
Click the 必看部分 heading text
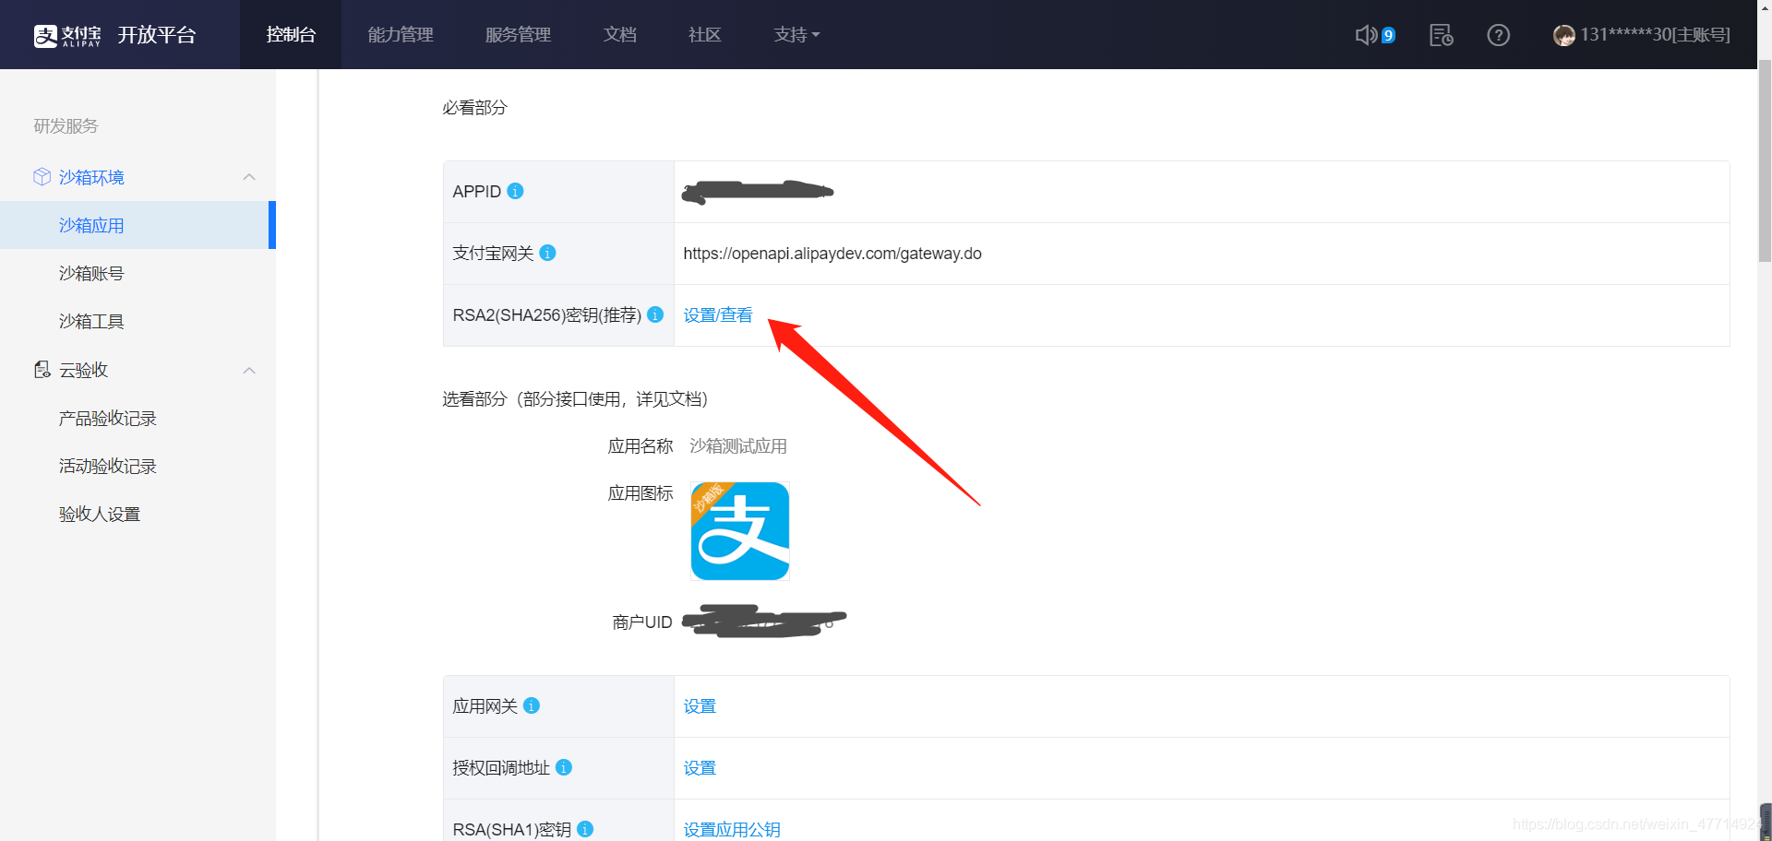click(474, 108)
